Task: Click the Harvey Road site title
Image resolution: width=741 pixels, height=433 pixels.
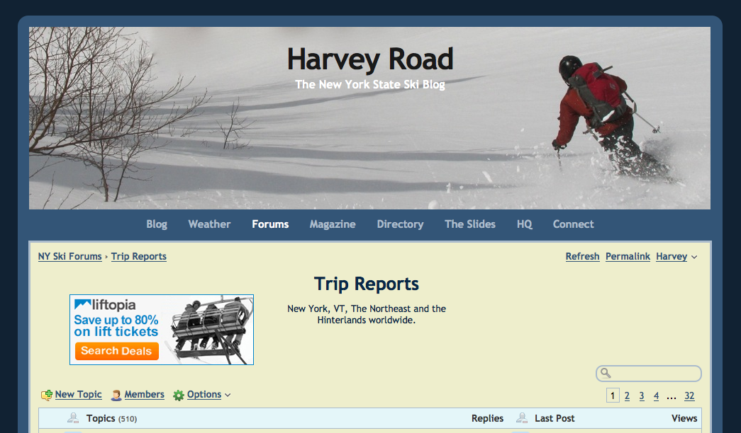Action: 369,59
